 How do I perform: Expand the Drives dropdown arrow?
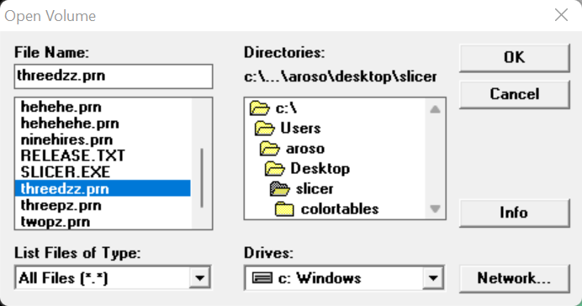[x=433, y=277]
